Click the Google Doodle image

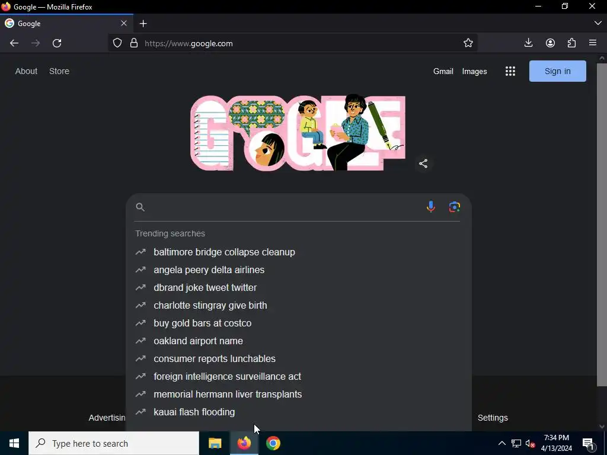(298, 132)
